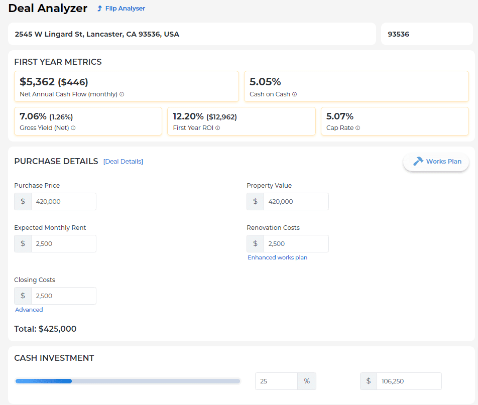Image resolution: width=478 pixels, height=405 pixels.
Task: Click the dollar sign of cash investment amount
Action: (x=369, y=381)
